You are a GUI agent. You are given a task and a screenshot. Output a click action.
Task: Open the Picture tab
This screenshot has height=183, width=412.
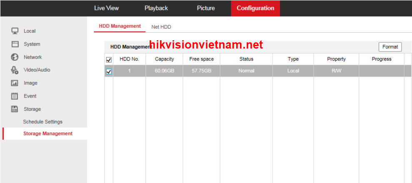[x=206, y=8]
